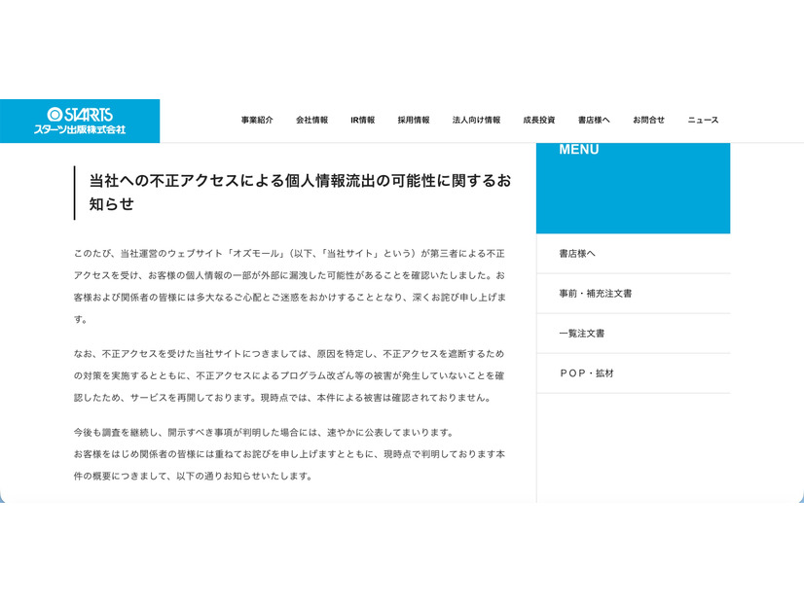Open the お問合せ contact page
804x603 pixels.
click(x=648, y=120)
